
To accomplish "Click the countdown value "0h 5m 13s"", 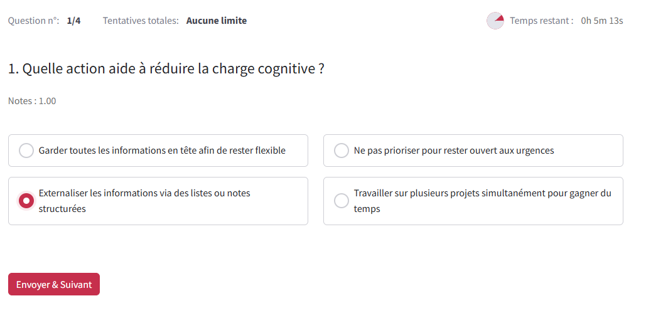I will pyautogui.click(x=601, y=21).
